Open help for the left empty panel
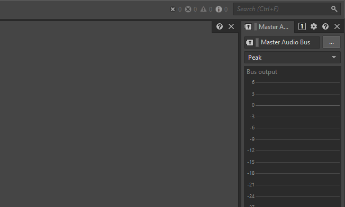Image resolution: width=345 pixels, height=207 pixels. [220, 26]
